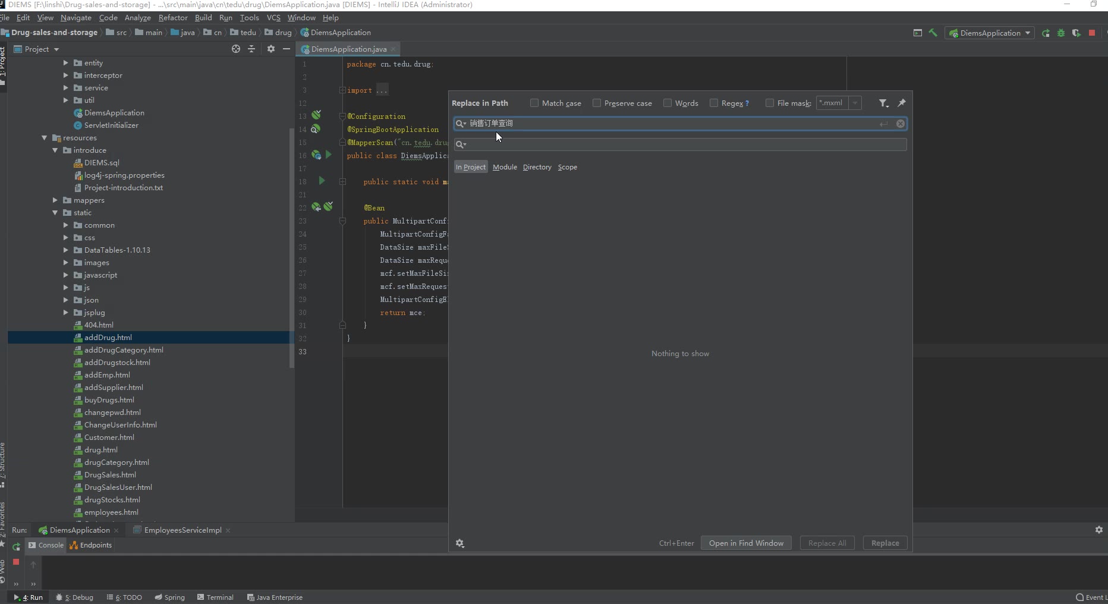
Task: Stop the running application via red square
Action: click(x=1092, y=33)
